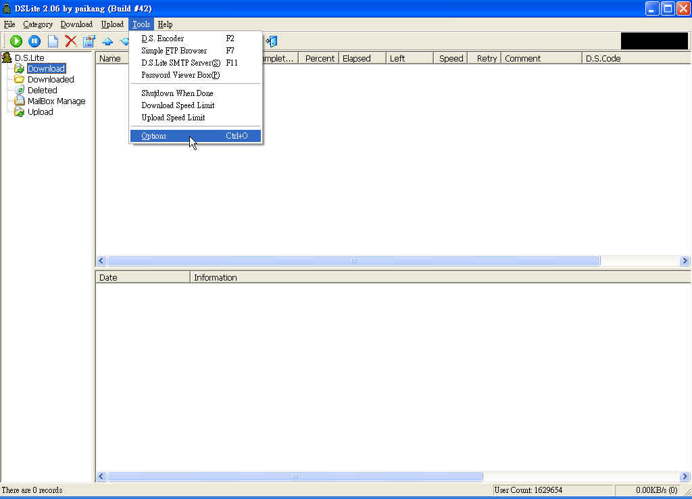Toggle Shutdown When Done menu entry

point(195,93)
